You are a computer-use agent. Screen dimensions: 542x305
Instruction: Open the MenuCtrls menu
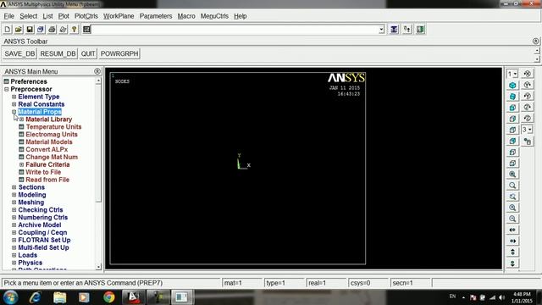point(214,16)
